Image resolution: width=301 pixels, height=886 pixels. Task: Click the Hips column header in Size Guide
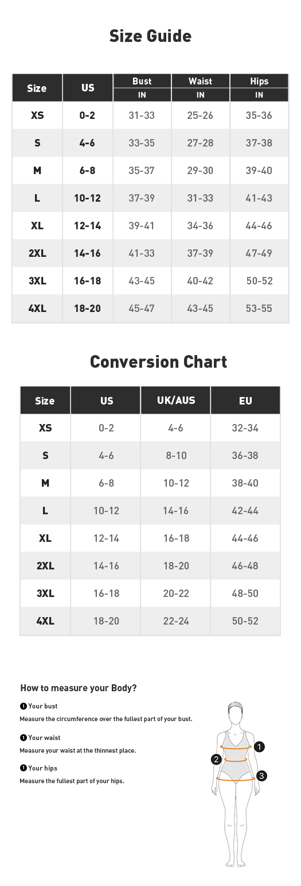259,81
